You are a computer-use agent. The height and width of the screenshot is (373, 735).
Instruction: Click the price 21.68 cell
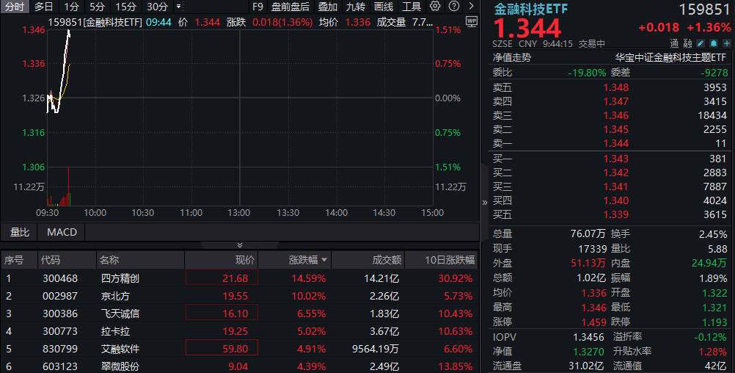click(x=222, y=278)
